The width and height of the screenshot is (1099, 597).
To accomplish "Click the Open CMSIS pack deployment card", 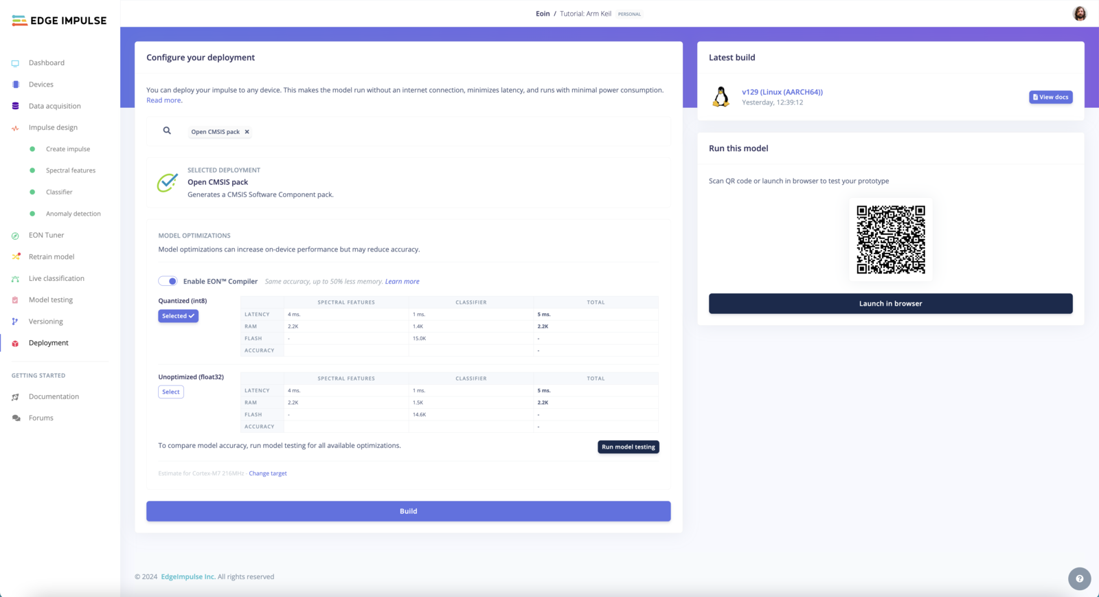I will (x=409, y=182).
